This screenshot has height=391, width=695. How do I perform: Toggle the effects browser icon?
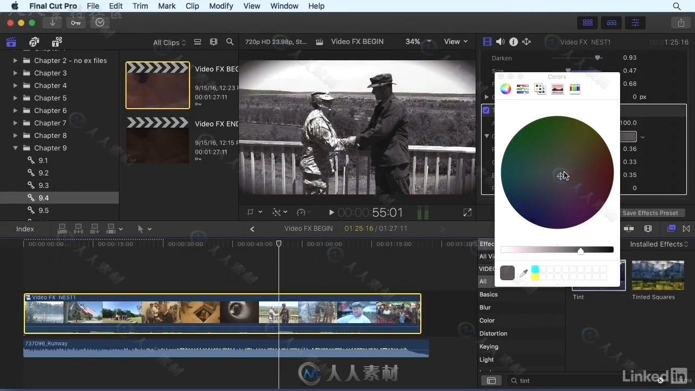(672, 229)
